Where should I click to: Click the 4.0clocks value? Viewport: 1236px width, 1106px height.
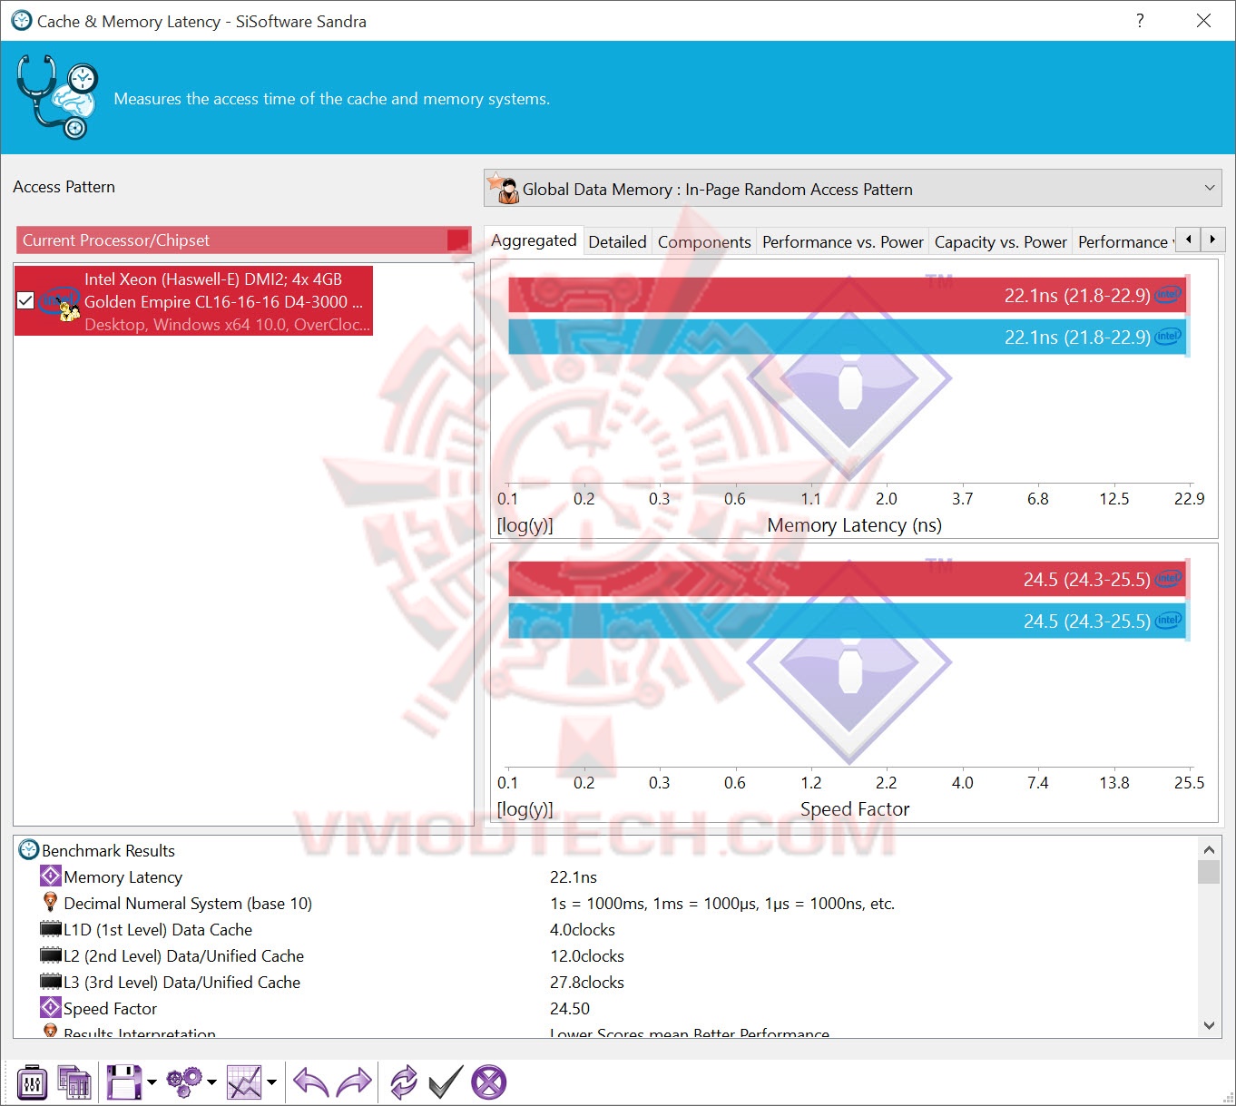pos(583,929)
